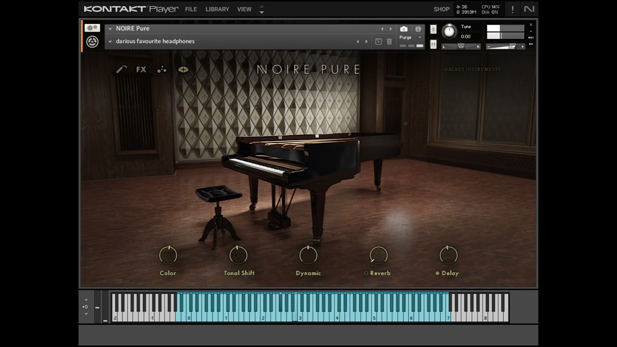Click the KONTAKT Player logo
Screen dimensions: 617x347
pyautogui.click(x=131, y=9)
